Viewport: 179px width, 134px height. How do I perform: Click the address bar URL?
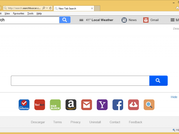[24, 8]
